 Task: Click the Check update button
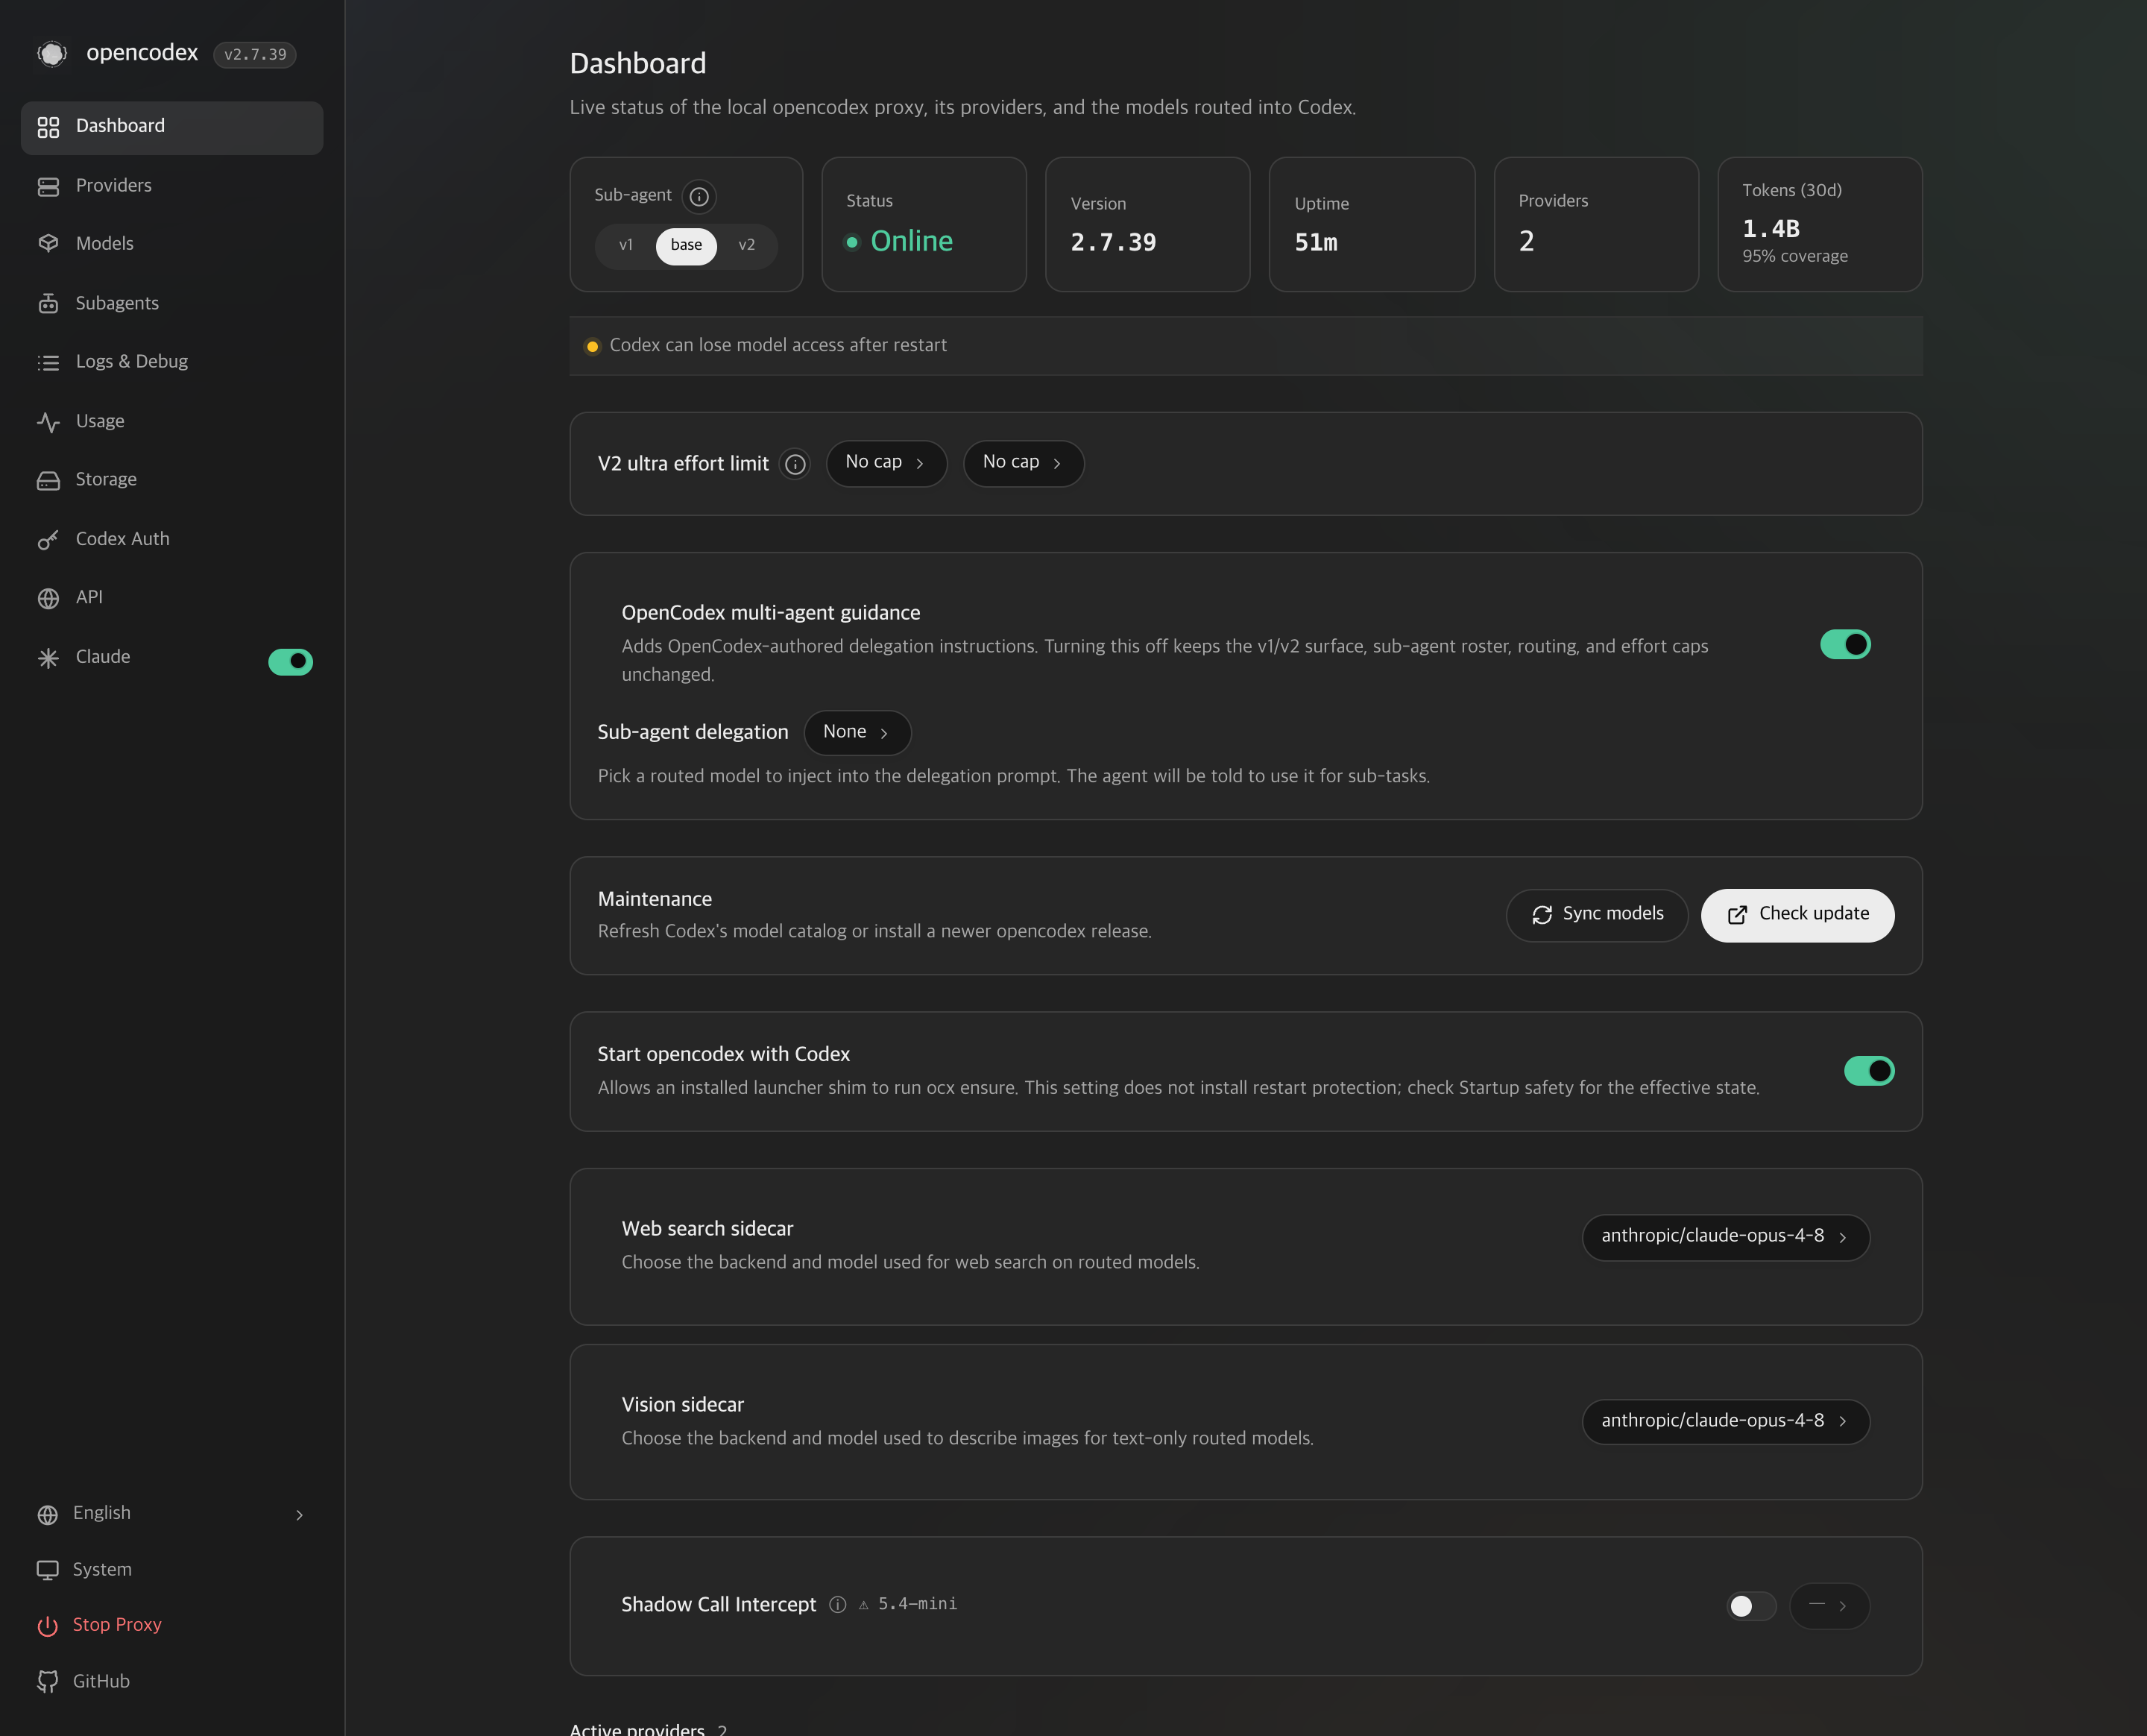click(1797, 915)
